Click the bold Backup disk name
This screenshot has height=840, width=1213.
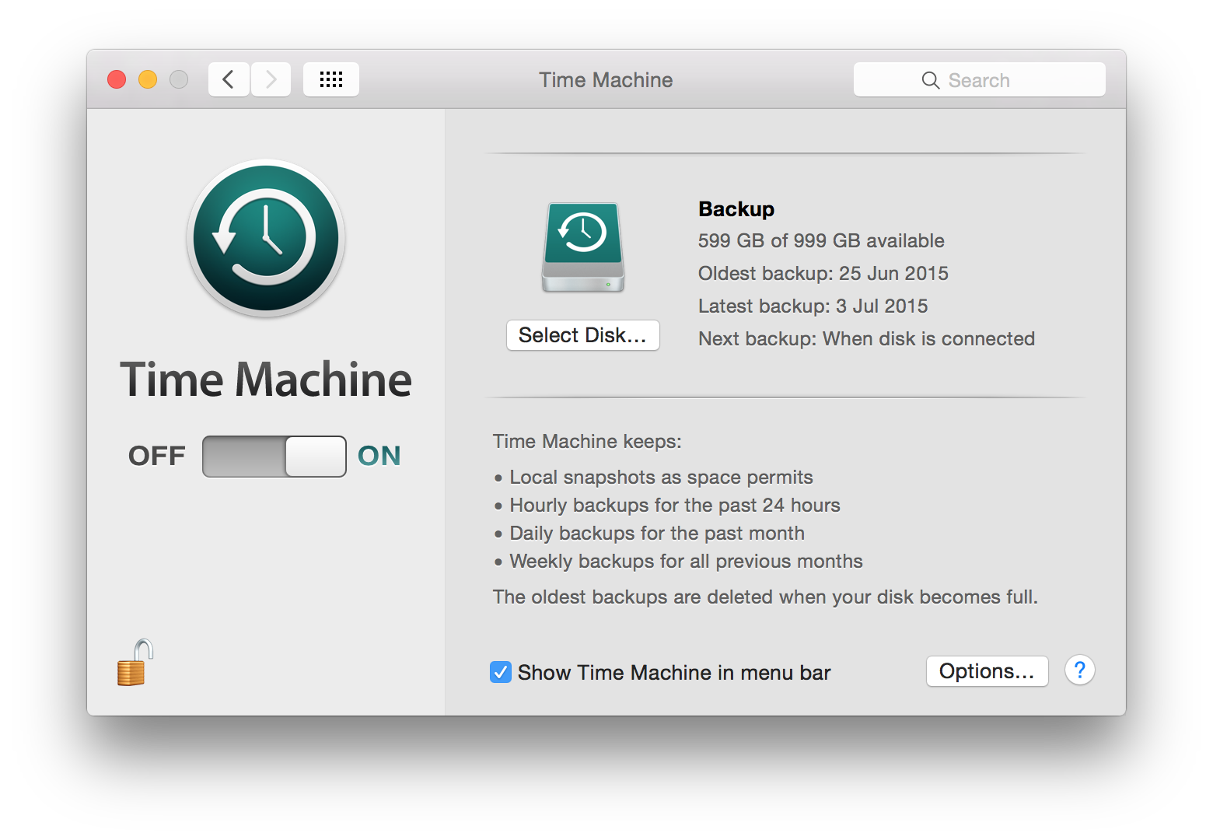pos(736,209)
